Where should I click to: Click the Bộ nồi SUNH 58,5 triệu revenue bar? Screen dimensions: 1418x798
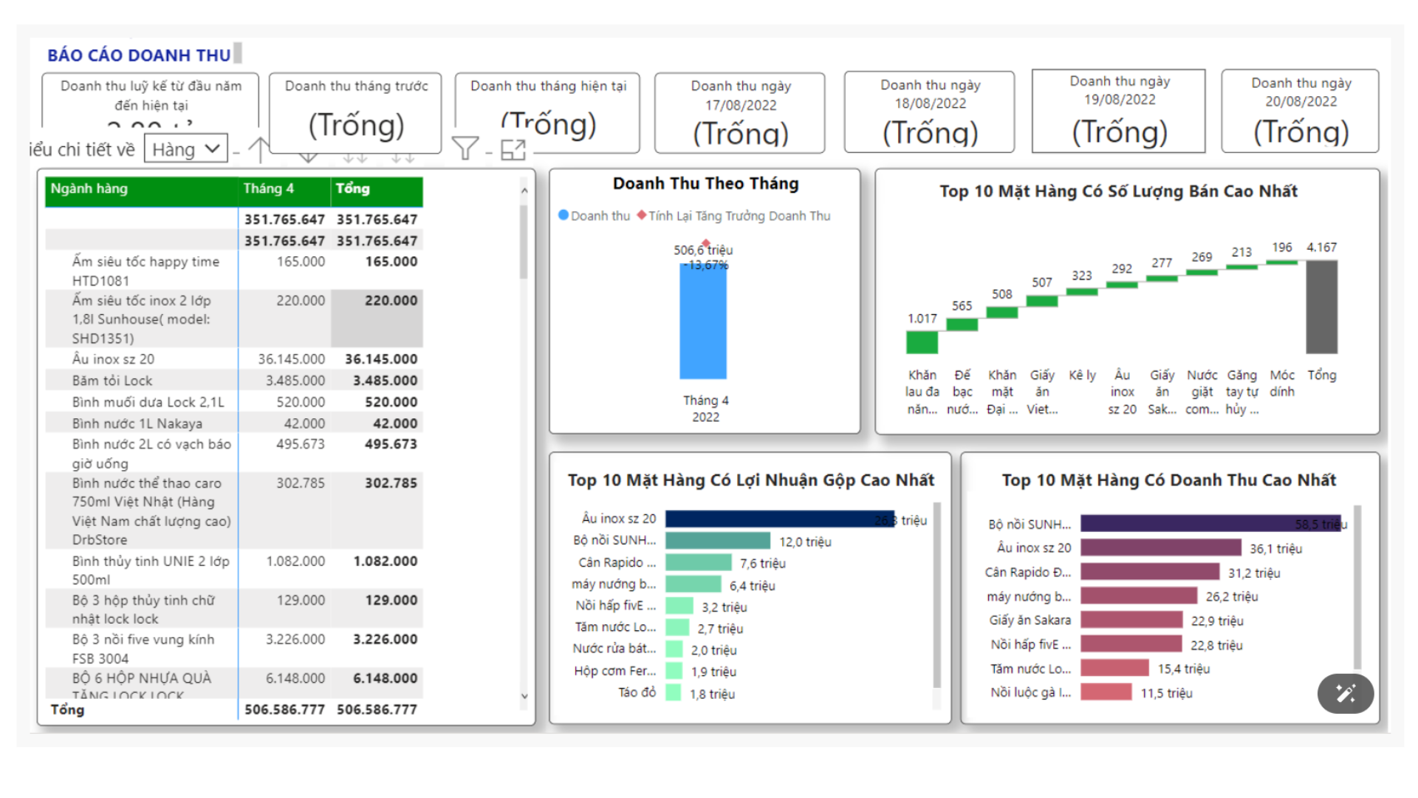1210,524
